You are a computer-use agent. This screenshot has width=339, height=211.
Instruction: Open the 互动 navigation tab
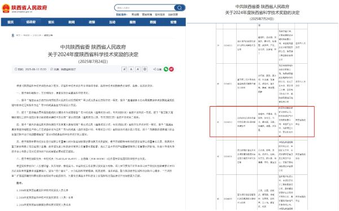click(112, 22)
